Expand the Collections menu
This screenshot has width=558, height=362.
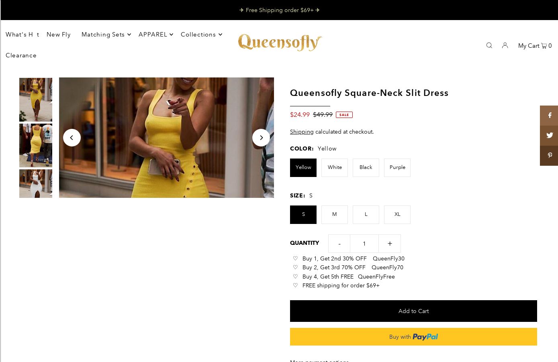pos(201,35)
